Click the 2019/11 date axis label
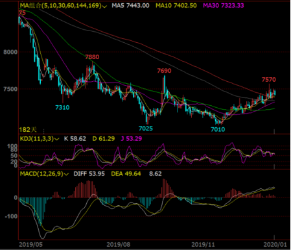This screenshot has height=250, width=291. click(203, 245)
